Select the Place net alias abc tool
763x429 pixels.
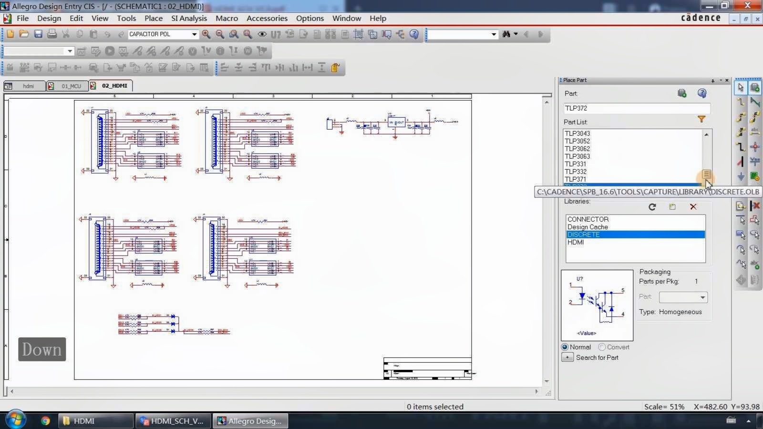(755, 132)
